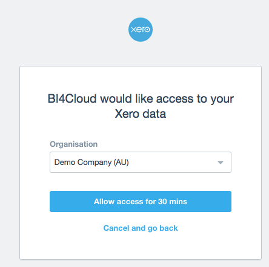The width and height of the screenshot is (269, 267).
Task: Open the Organisation dropdown
Action: (141, 162)
